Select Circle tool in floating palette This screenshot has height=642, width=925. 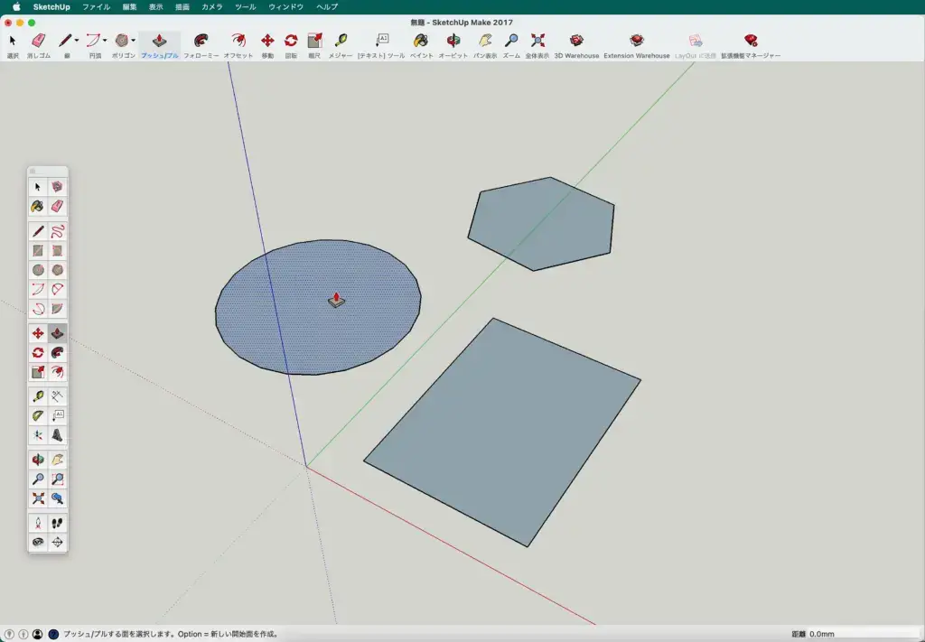[x=38, y=270]
